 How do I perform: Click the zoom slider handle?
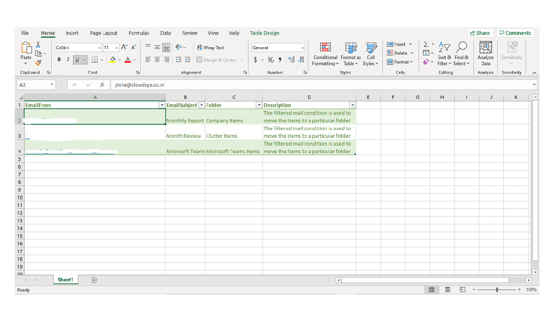pos(497,290)
